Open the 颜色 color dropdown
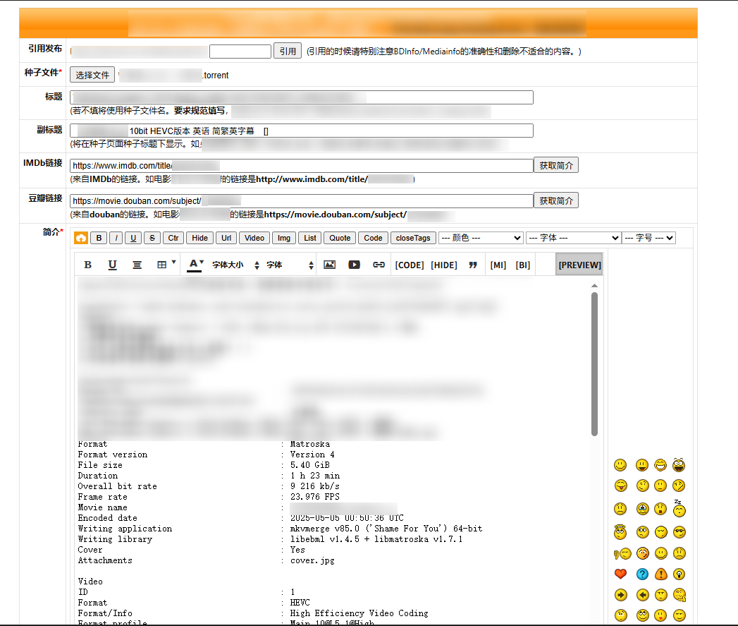The image size is (738, 626). pos(480,238)
